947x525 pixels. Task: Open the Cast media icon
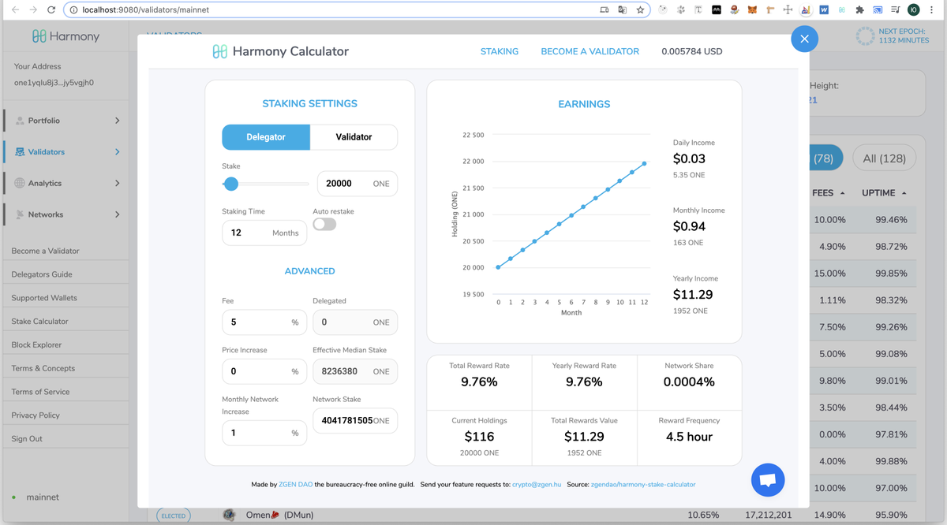878,10
